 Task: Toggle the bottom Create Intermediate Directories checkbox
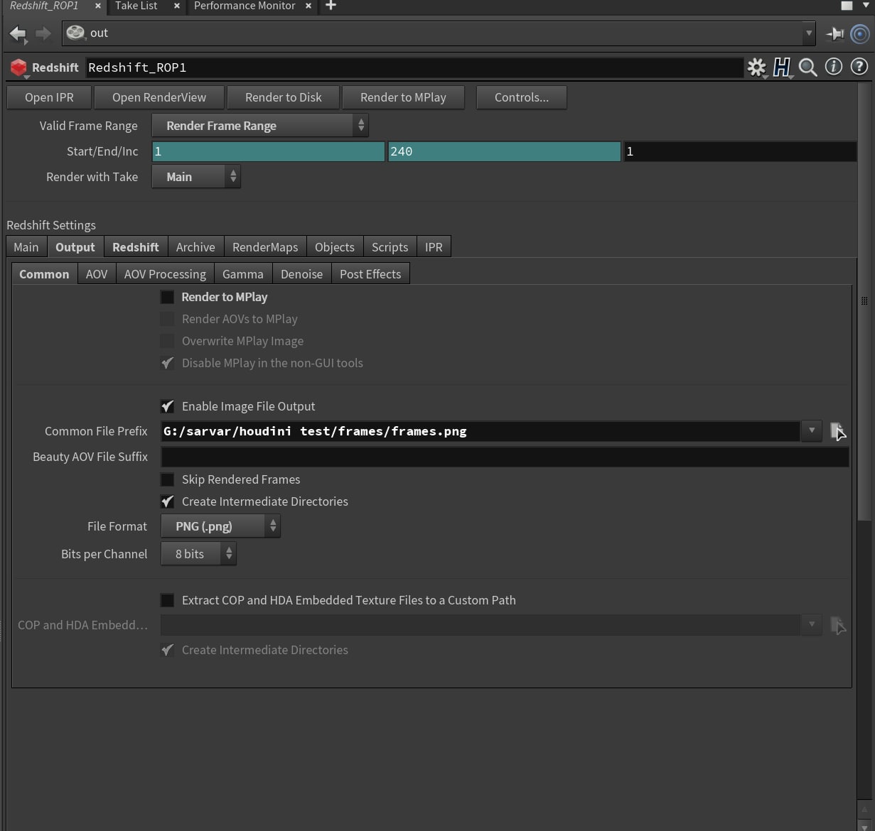167,650
